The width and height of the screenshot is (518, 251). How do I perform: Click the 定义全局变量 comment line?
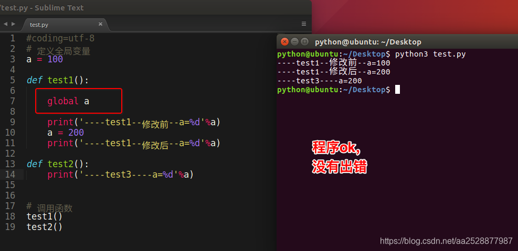58,50
